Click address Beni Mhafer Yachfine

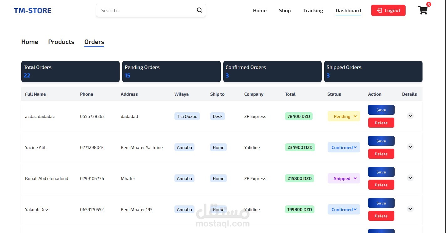coord(142,147)
